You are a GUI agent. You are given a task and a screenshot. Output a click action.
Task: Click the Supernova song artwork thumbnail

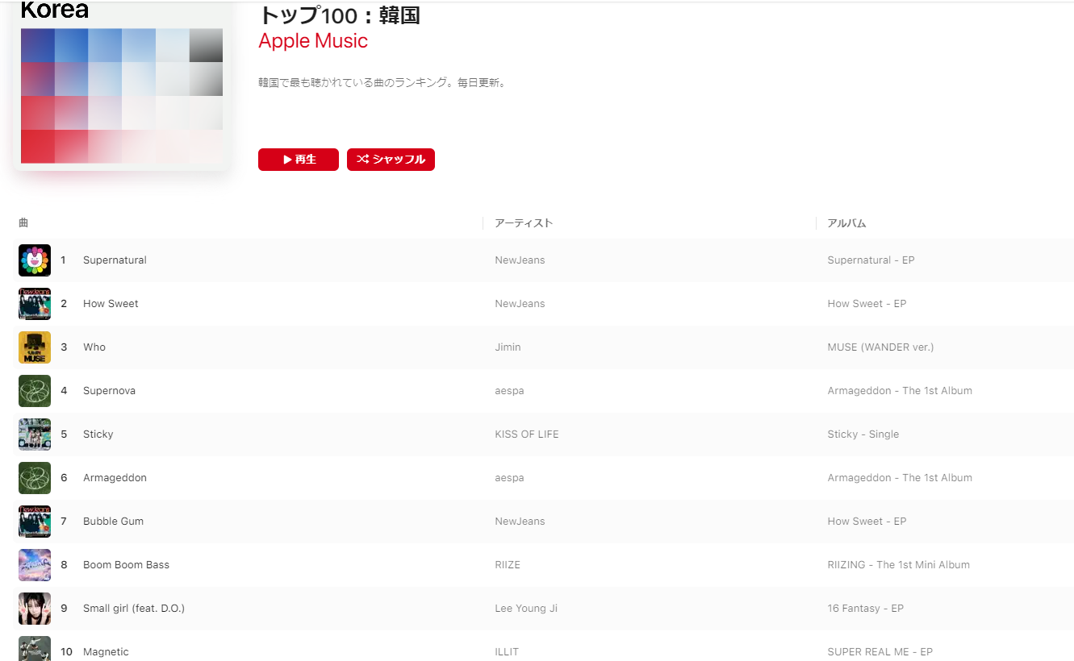[35, 391]
